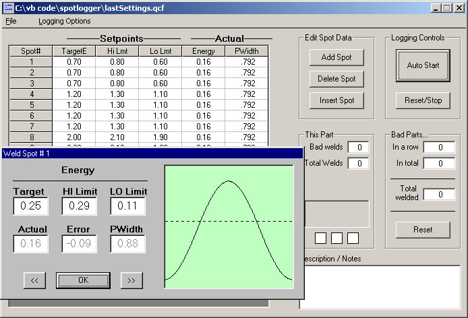Click the TargetE cell 0.70 for spot 1
Image resolution: width=468 pixels, height=318 pixels.
pyautogui.click(x=74, y=62)
